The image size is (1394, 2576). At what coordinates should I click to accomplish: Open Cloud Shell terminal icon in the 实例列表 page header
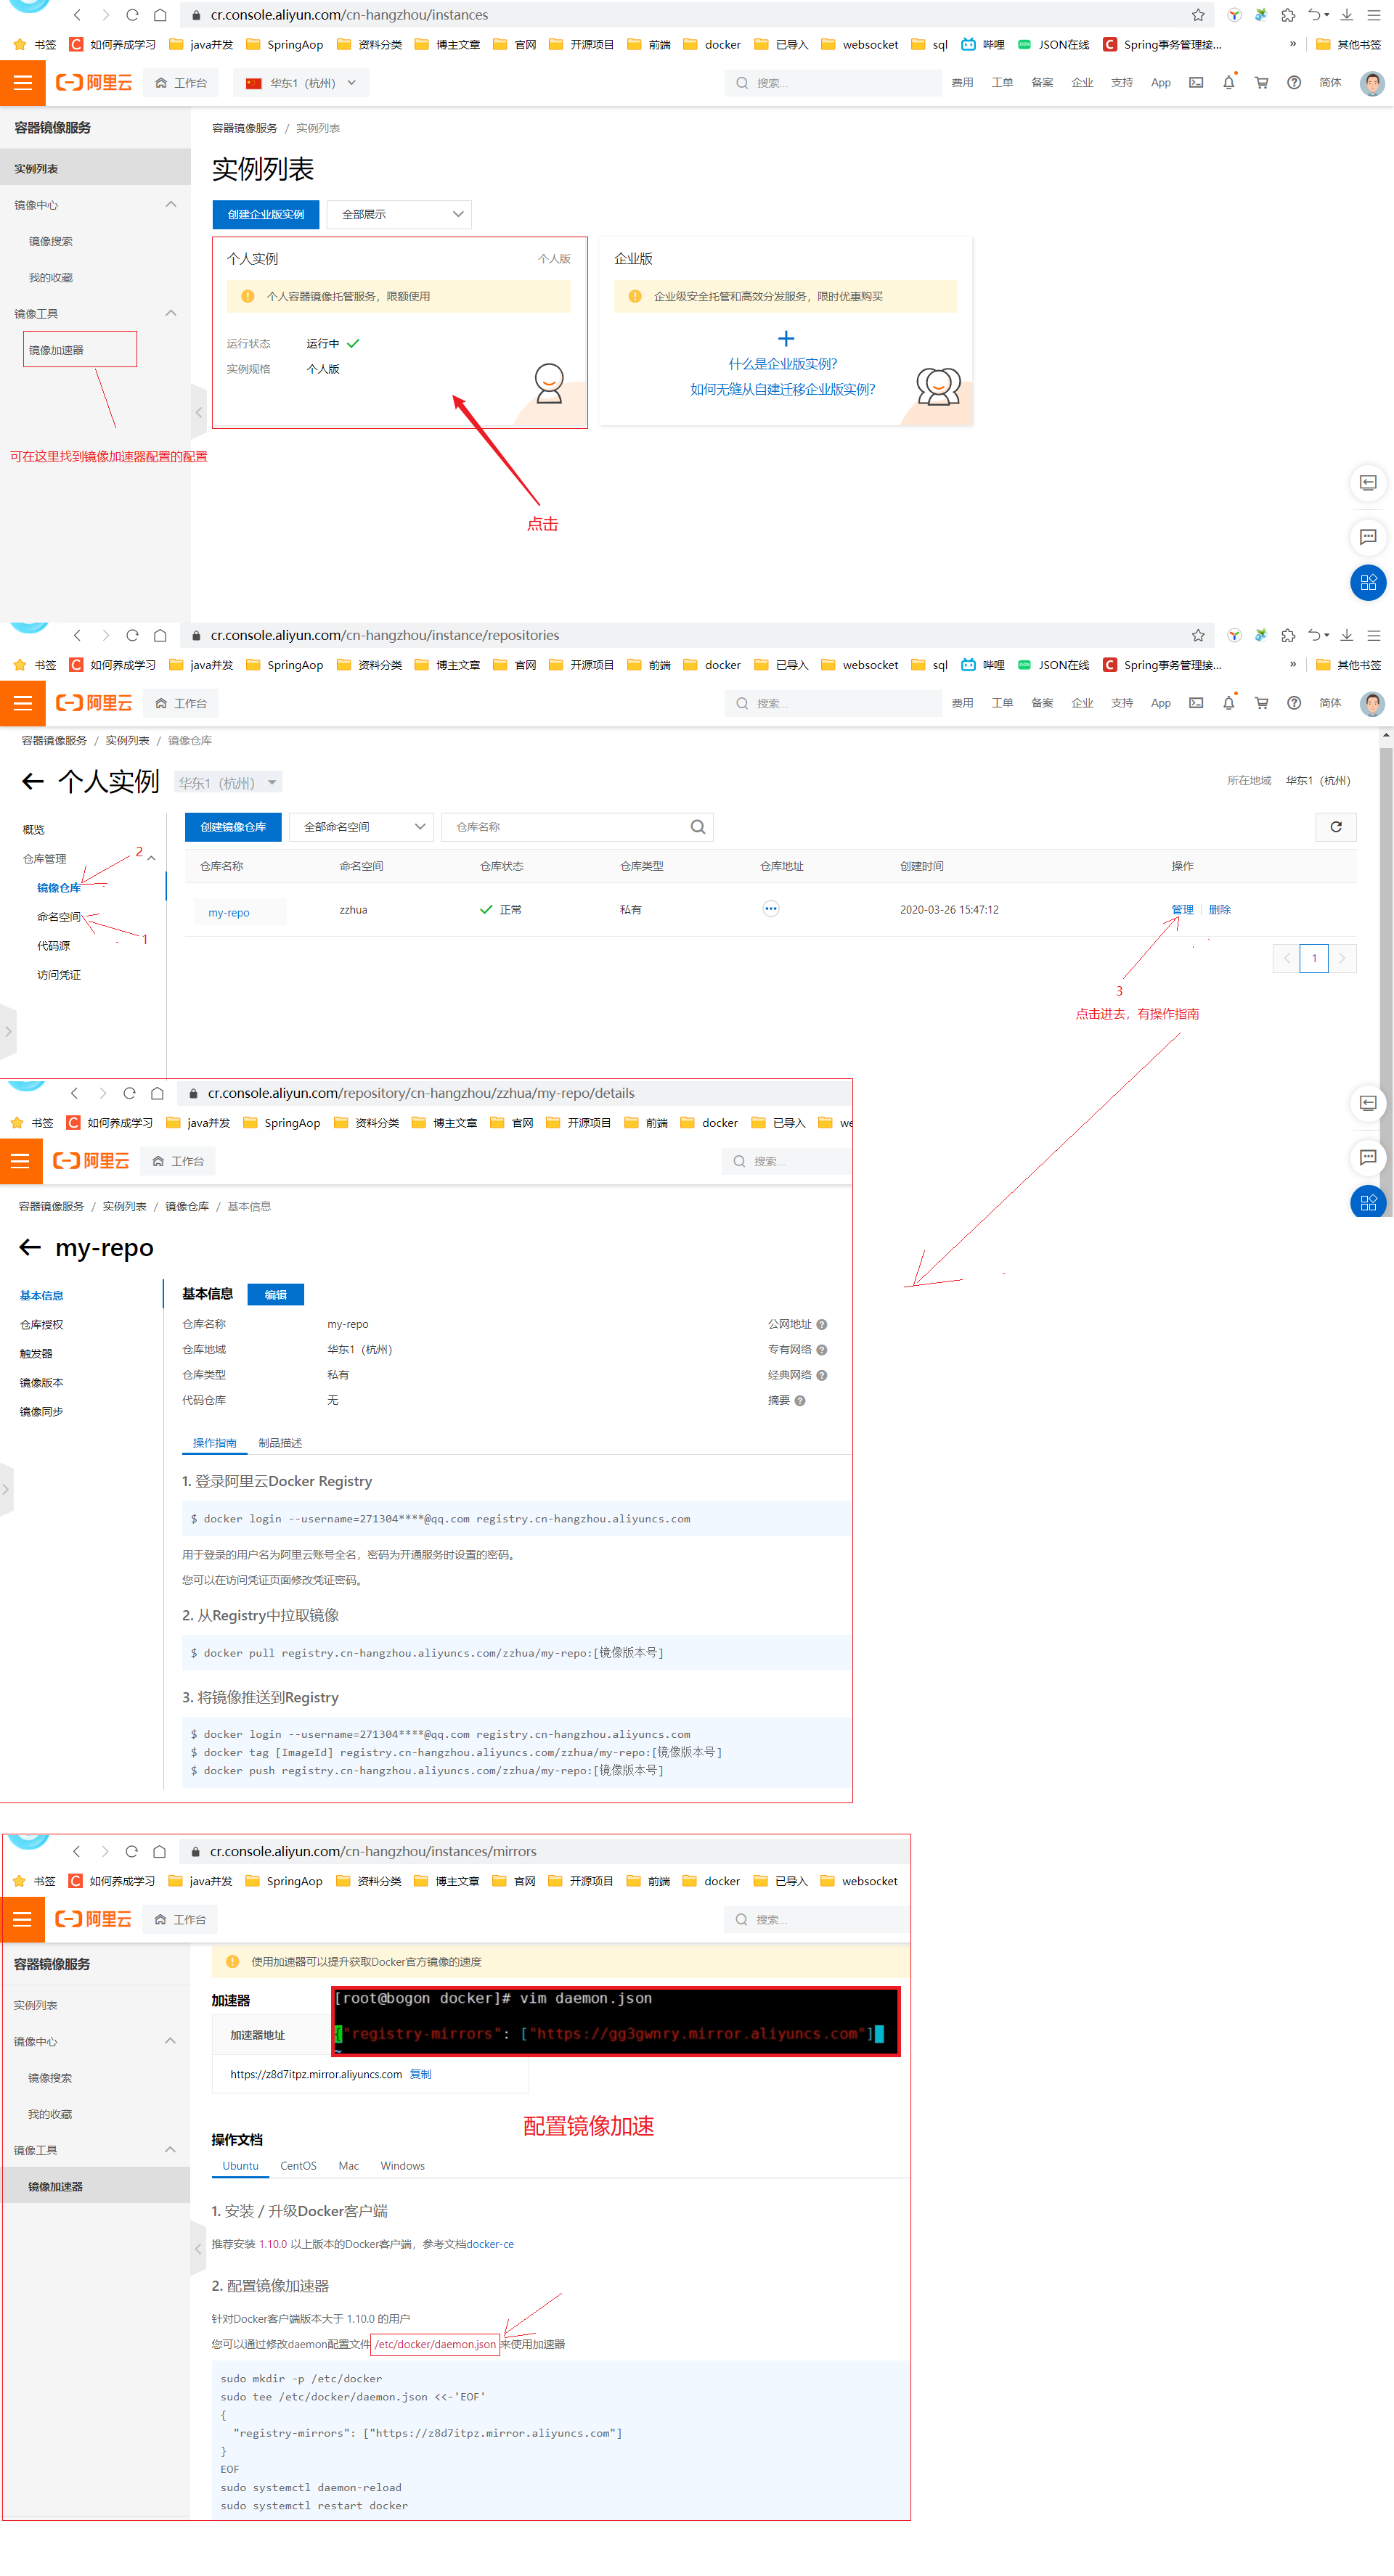(x=1196, y=83)
